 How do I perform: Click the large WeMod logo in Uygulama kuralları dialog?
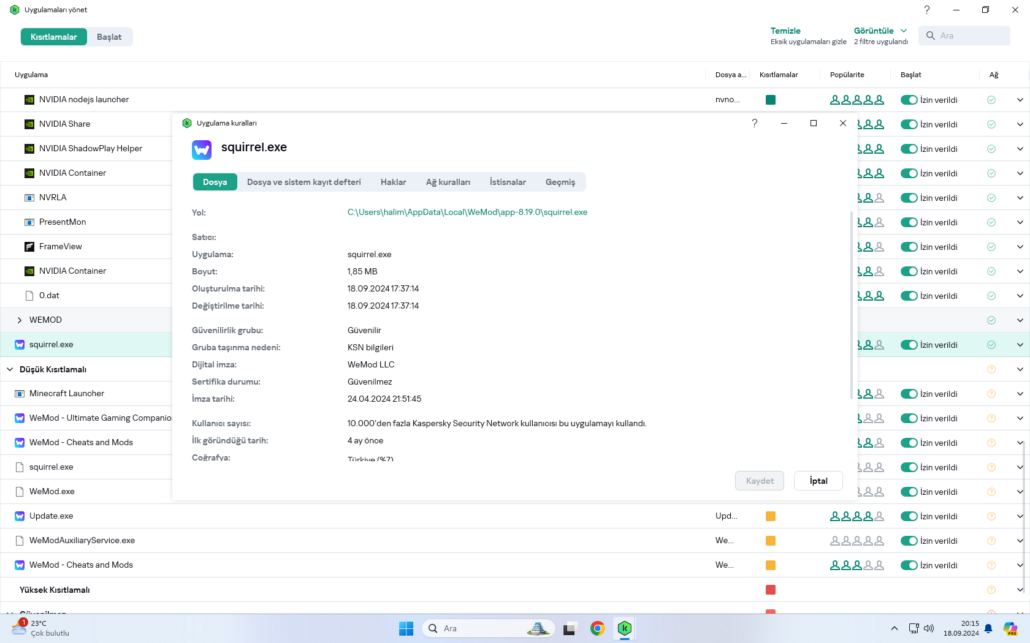[x=202, y=150]
